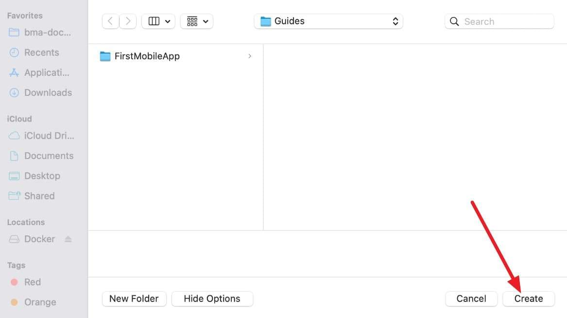Click the Docker disk icon
567x318 pixels.
[x=14, y=239]
